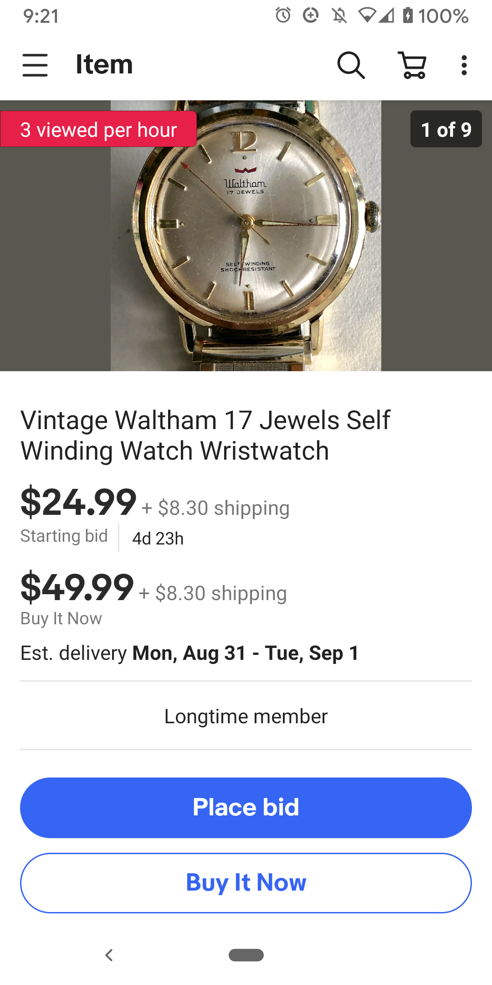Tap the Longtime member seller row

(246, 716)
